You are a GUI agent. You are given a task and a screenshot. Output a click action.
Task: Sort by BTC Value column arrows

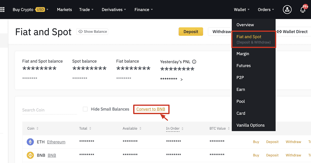(x=229, y=128)
